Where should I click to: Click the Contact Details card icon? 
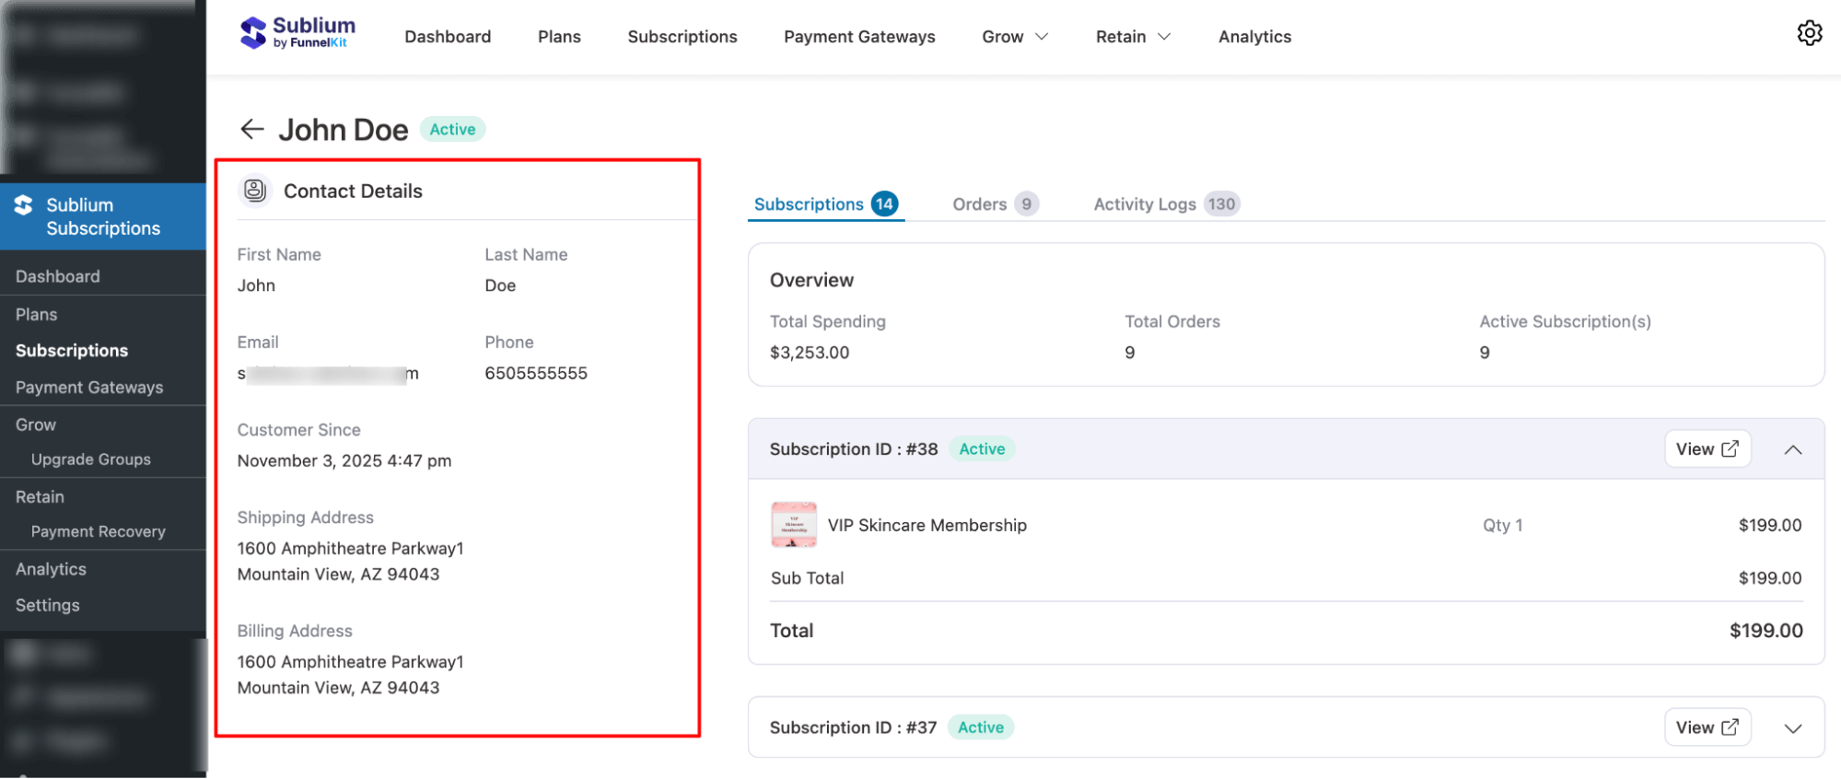point(255,191)
